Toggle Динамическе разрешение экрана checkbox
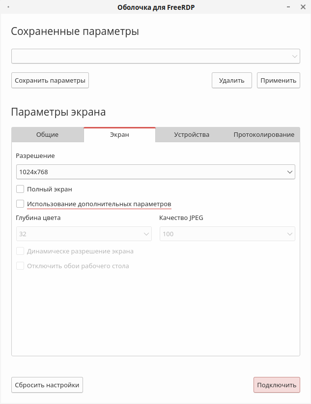Screen dimensions: 311x404 (x=20, y=251)
